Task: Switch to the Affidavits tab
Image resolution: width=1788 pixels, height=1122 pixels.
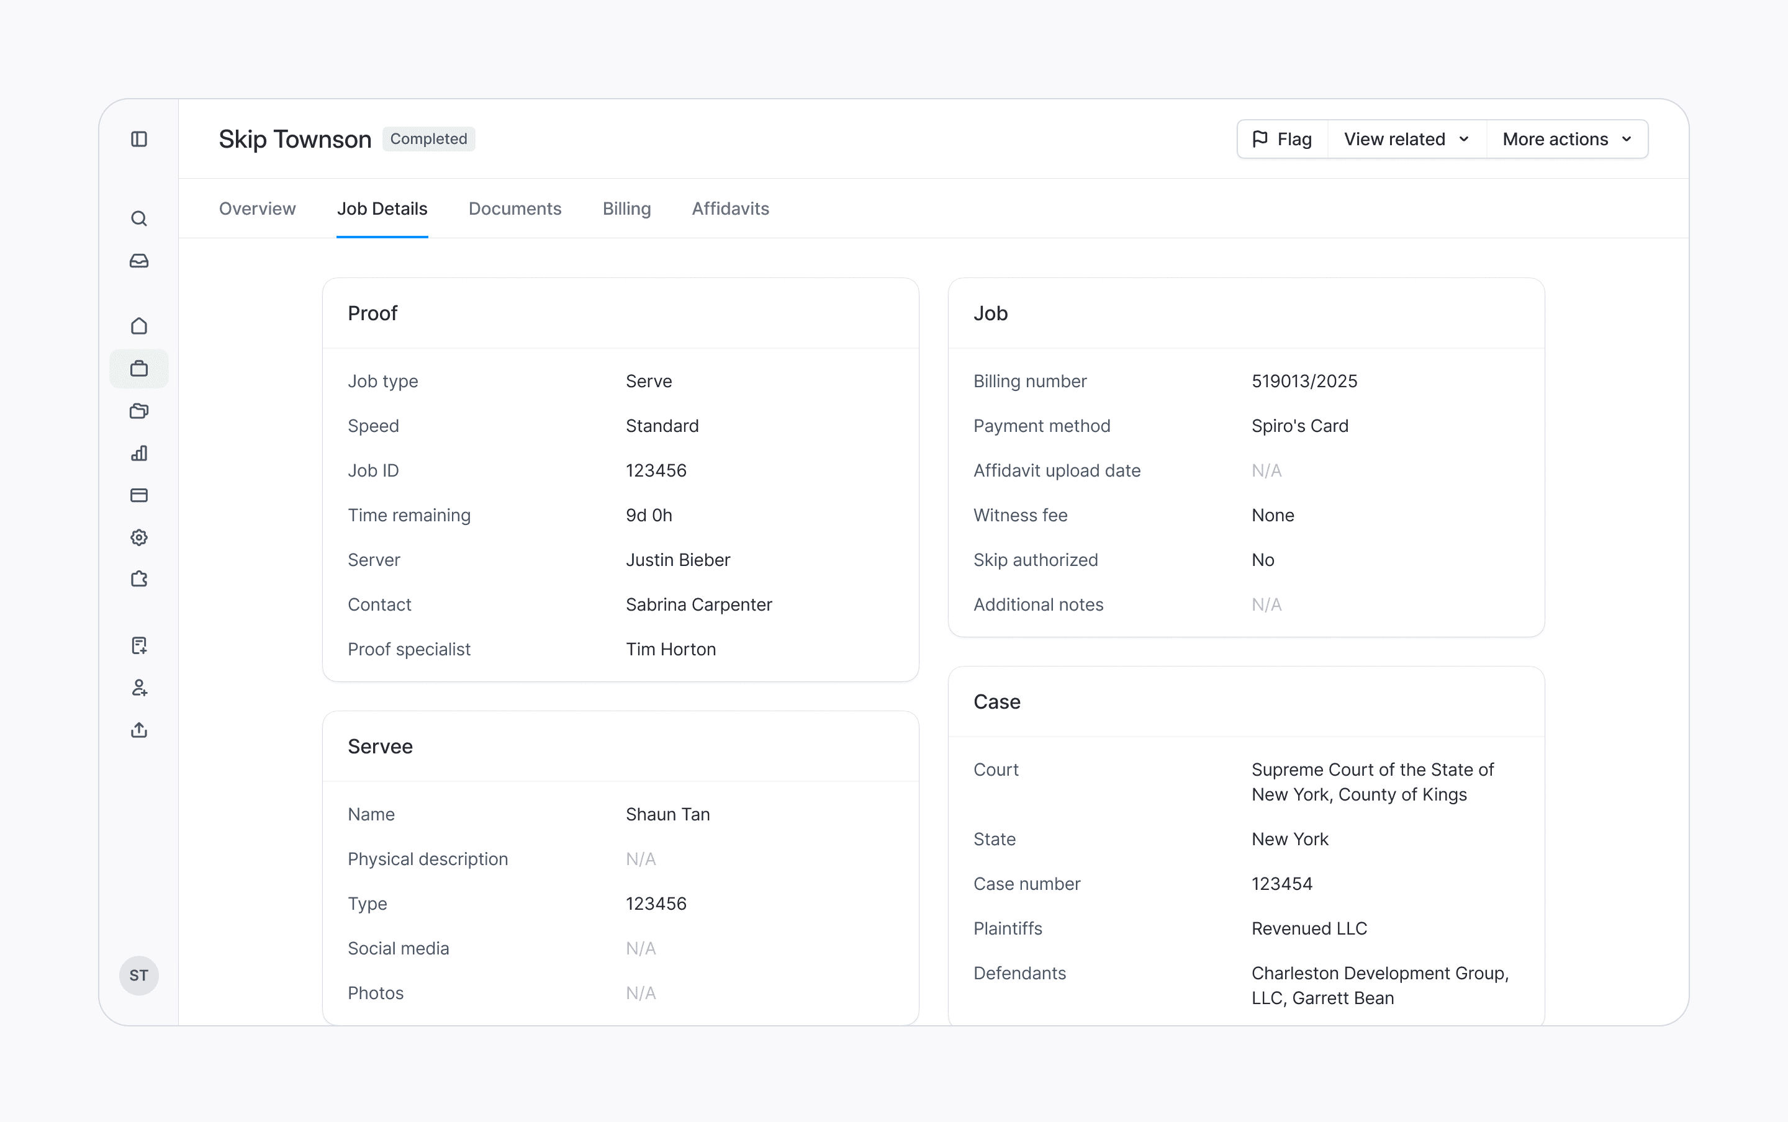Action: click(729, 209)
